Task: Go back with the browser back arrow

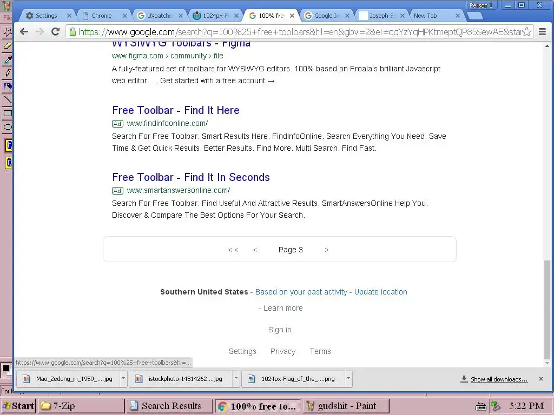Action: (24, 32)
